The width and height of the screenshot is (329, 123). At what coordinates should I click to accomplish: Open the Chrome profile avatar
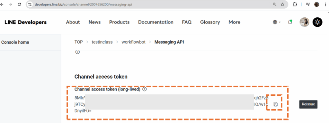316,4
